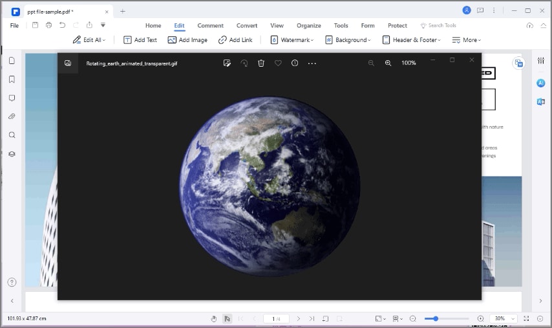552x328 pixels.
Task: Click the Photos viewer gallery icon
Action: click(x=68, y=63)
